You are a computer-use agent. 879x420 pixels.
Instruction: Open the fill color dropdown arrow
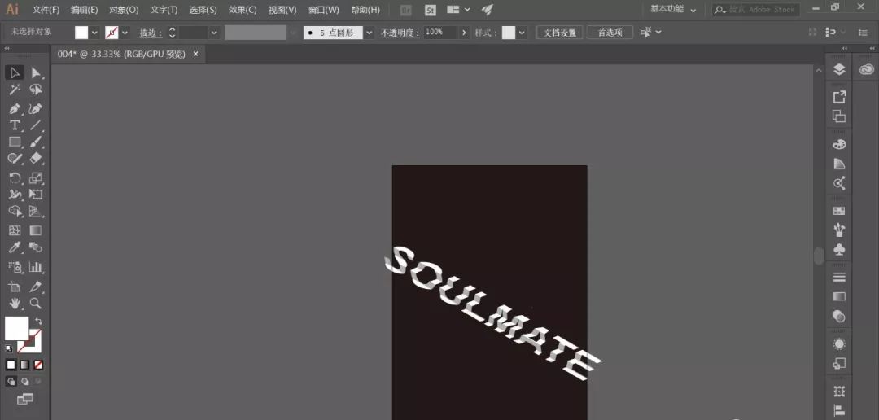94,33
